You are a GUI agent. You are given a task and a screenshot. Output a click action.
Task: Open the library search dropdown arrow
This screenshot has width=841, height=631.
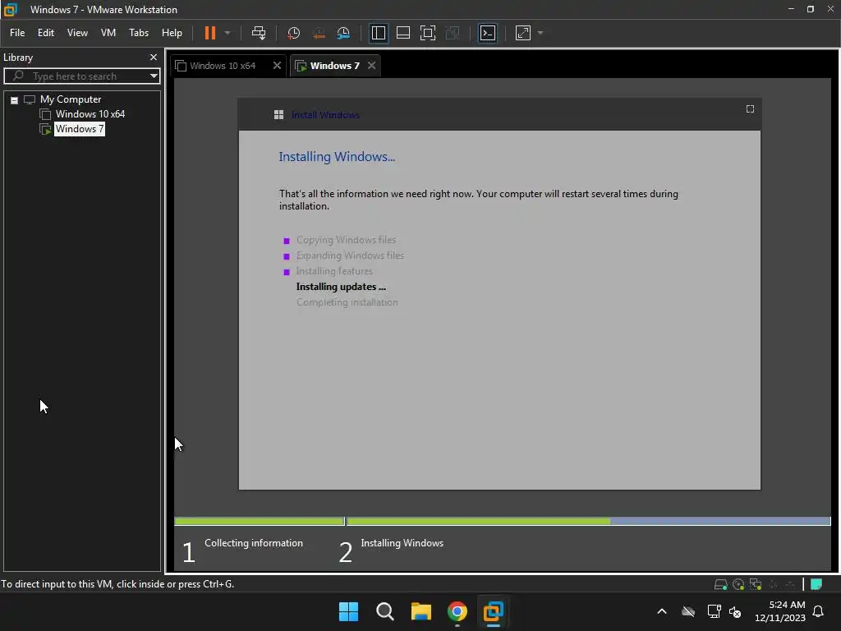[154, 76]
